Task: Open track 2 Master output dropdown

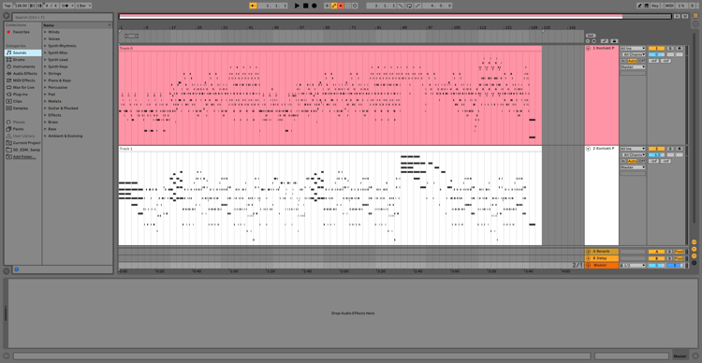Action: coord(633,167)
